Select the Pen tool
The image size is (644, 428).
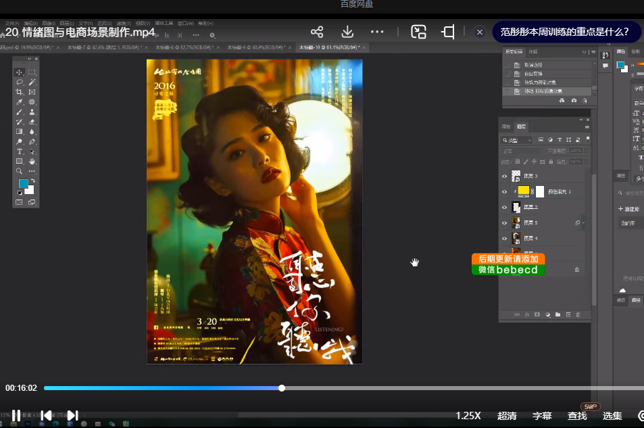point(32,141)
